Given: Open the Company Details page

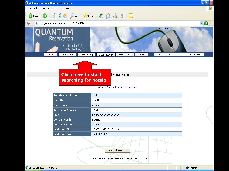Looking at the screenshot, I should (x=67, y=55).
